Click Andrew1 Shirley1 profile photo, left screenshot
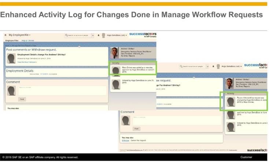269x163 pixels. click(x=114, y=53)
